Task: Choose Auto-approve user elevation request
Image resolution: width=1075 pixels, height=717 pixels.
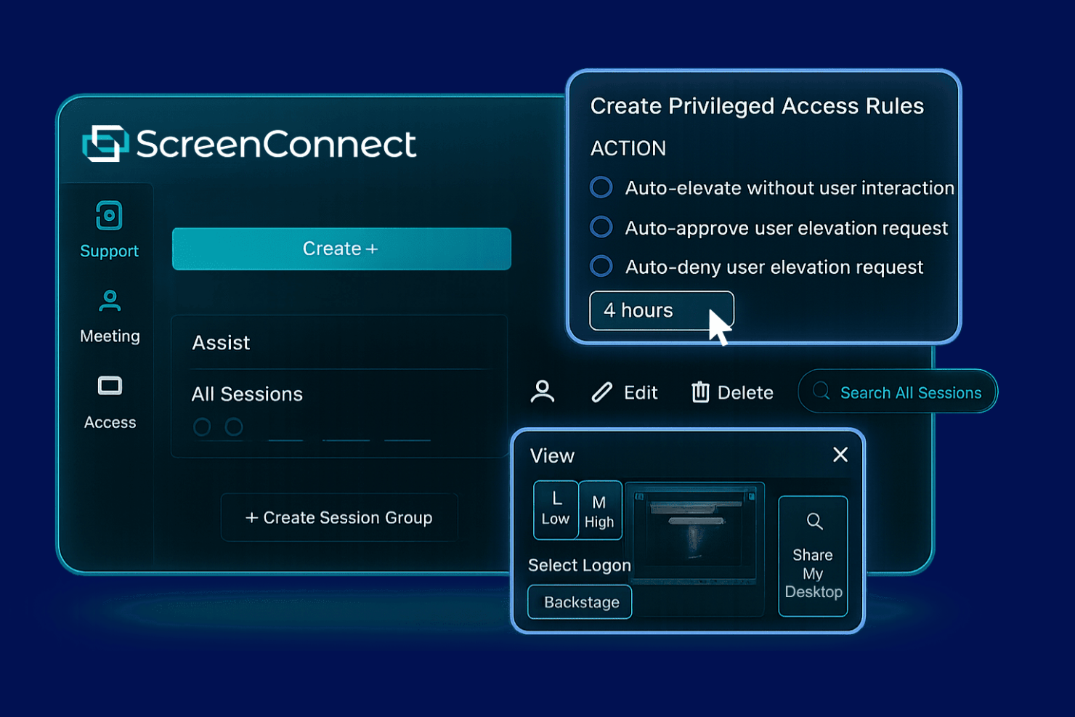Action: 601,227
